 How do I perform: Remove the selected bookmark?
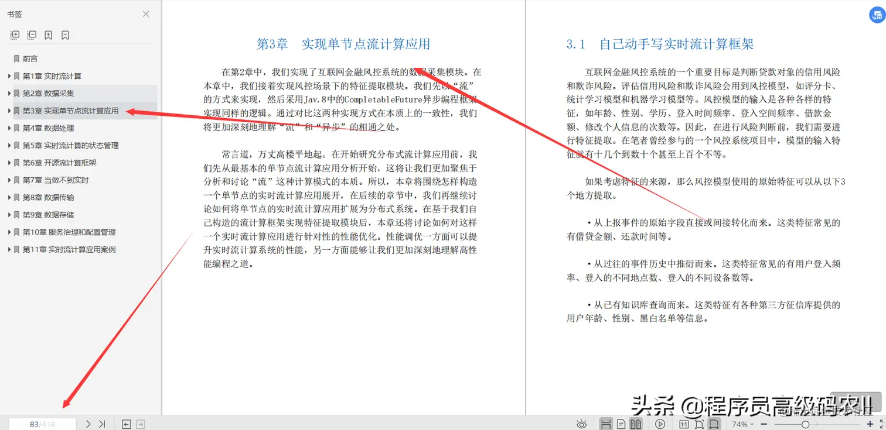click(x=66, y=35)
